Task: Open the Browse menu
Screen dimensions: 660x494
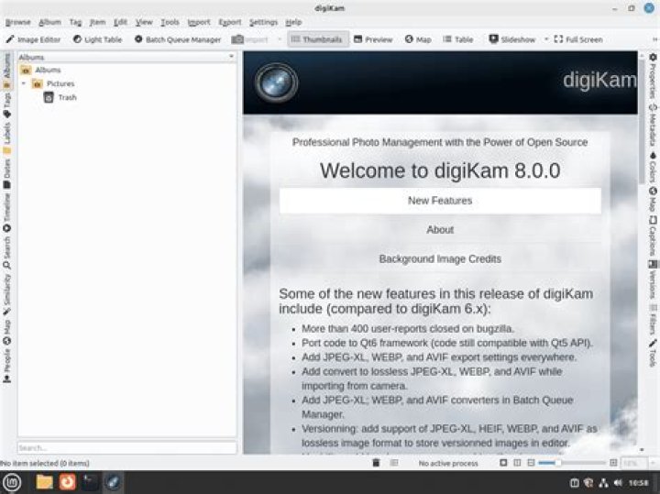Action: pos(17,22)
